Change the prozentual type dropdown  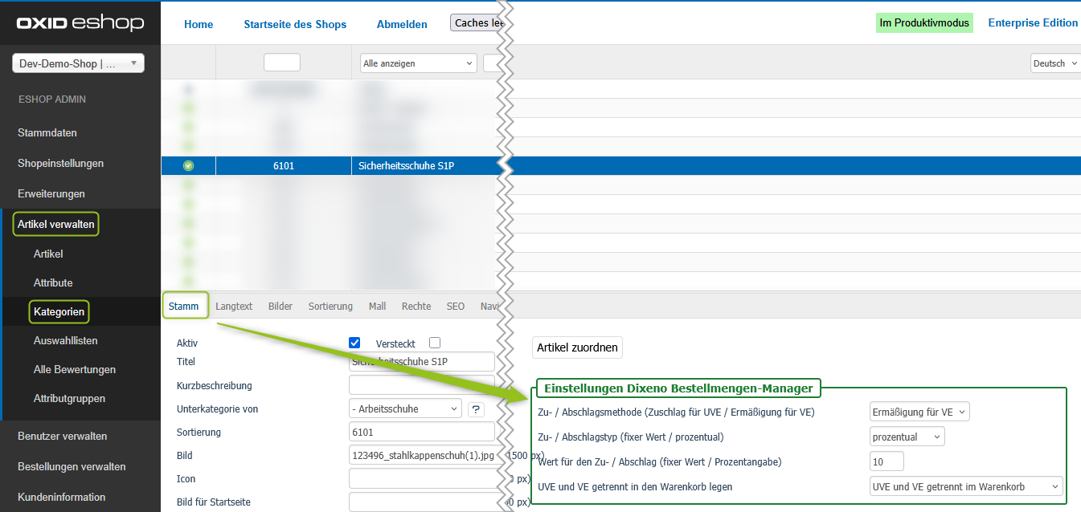click(x=907, y=437)
